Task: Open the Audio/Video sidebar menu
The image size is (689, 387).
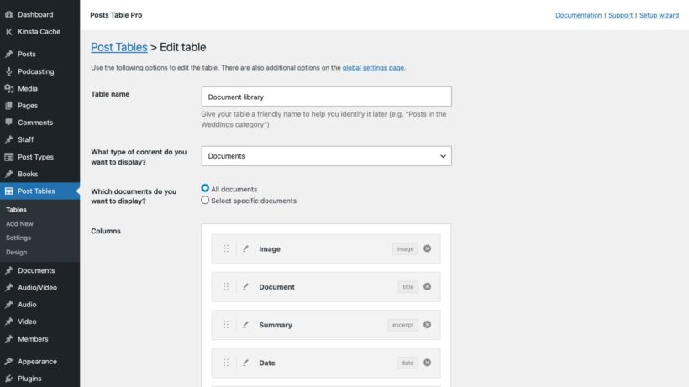Action: (x=37, y=287)
